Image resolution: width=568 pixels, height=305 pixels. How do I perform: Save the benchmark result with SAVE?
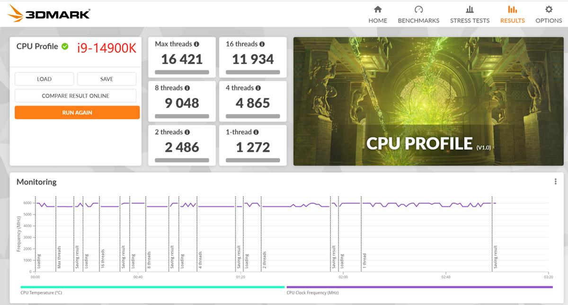106,79
